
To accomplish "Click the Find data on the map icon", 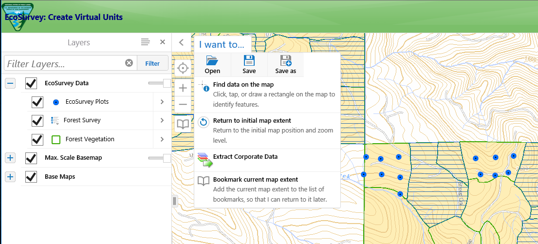I will (x=204, y=86).
